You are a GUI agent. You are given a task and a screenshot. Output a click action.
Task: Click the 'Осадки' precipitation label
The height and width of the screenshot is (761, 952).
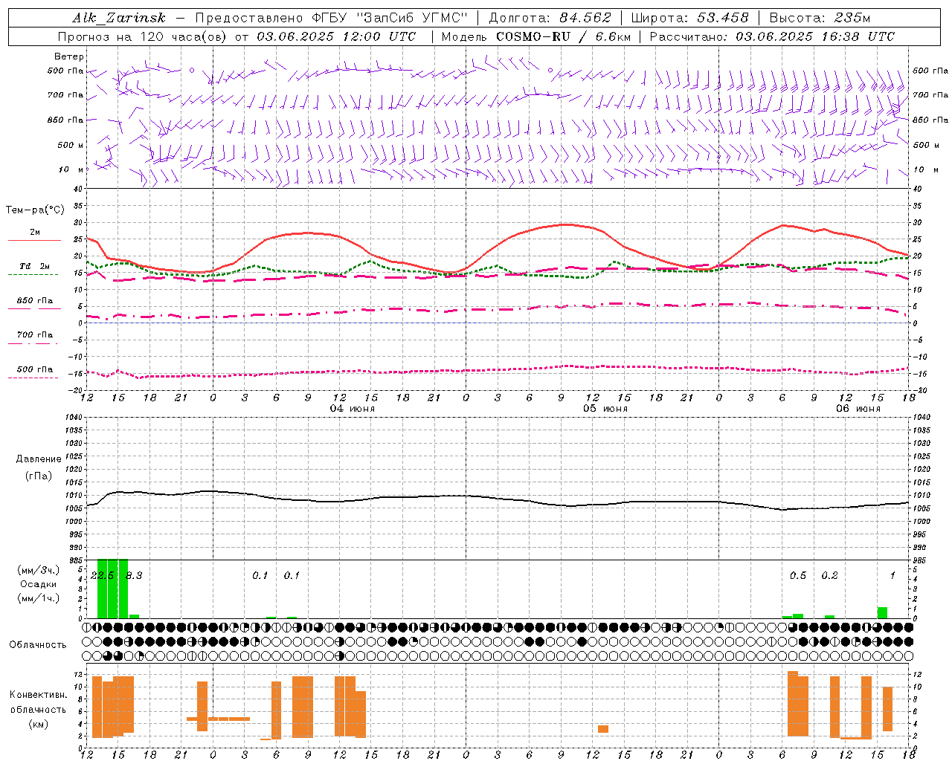(38, 584)
